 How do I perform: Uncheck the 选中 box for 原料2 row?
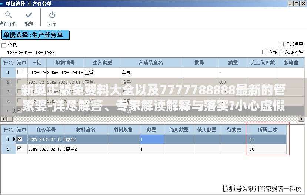point(19,149)
